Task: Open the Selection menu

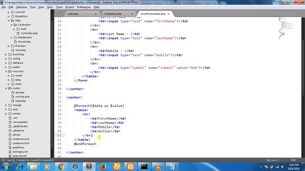Action: tap(21, 7)
